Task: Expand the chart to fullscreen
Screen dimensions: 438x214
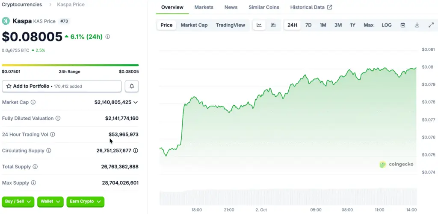Action: point(431,25)
